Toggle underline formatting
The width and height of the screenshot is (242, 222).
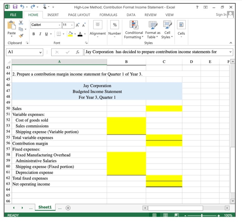coord(46,34)
